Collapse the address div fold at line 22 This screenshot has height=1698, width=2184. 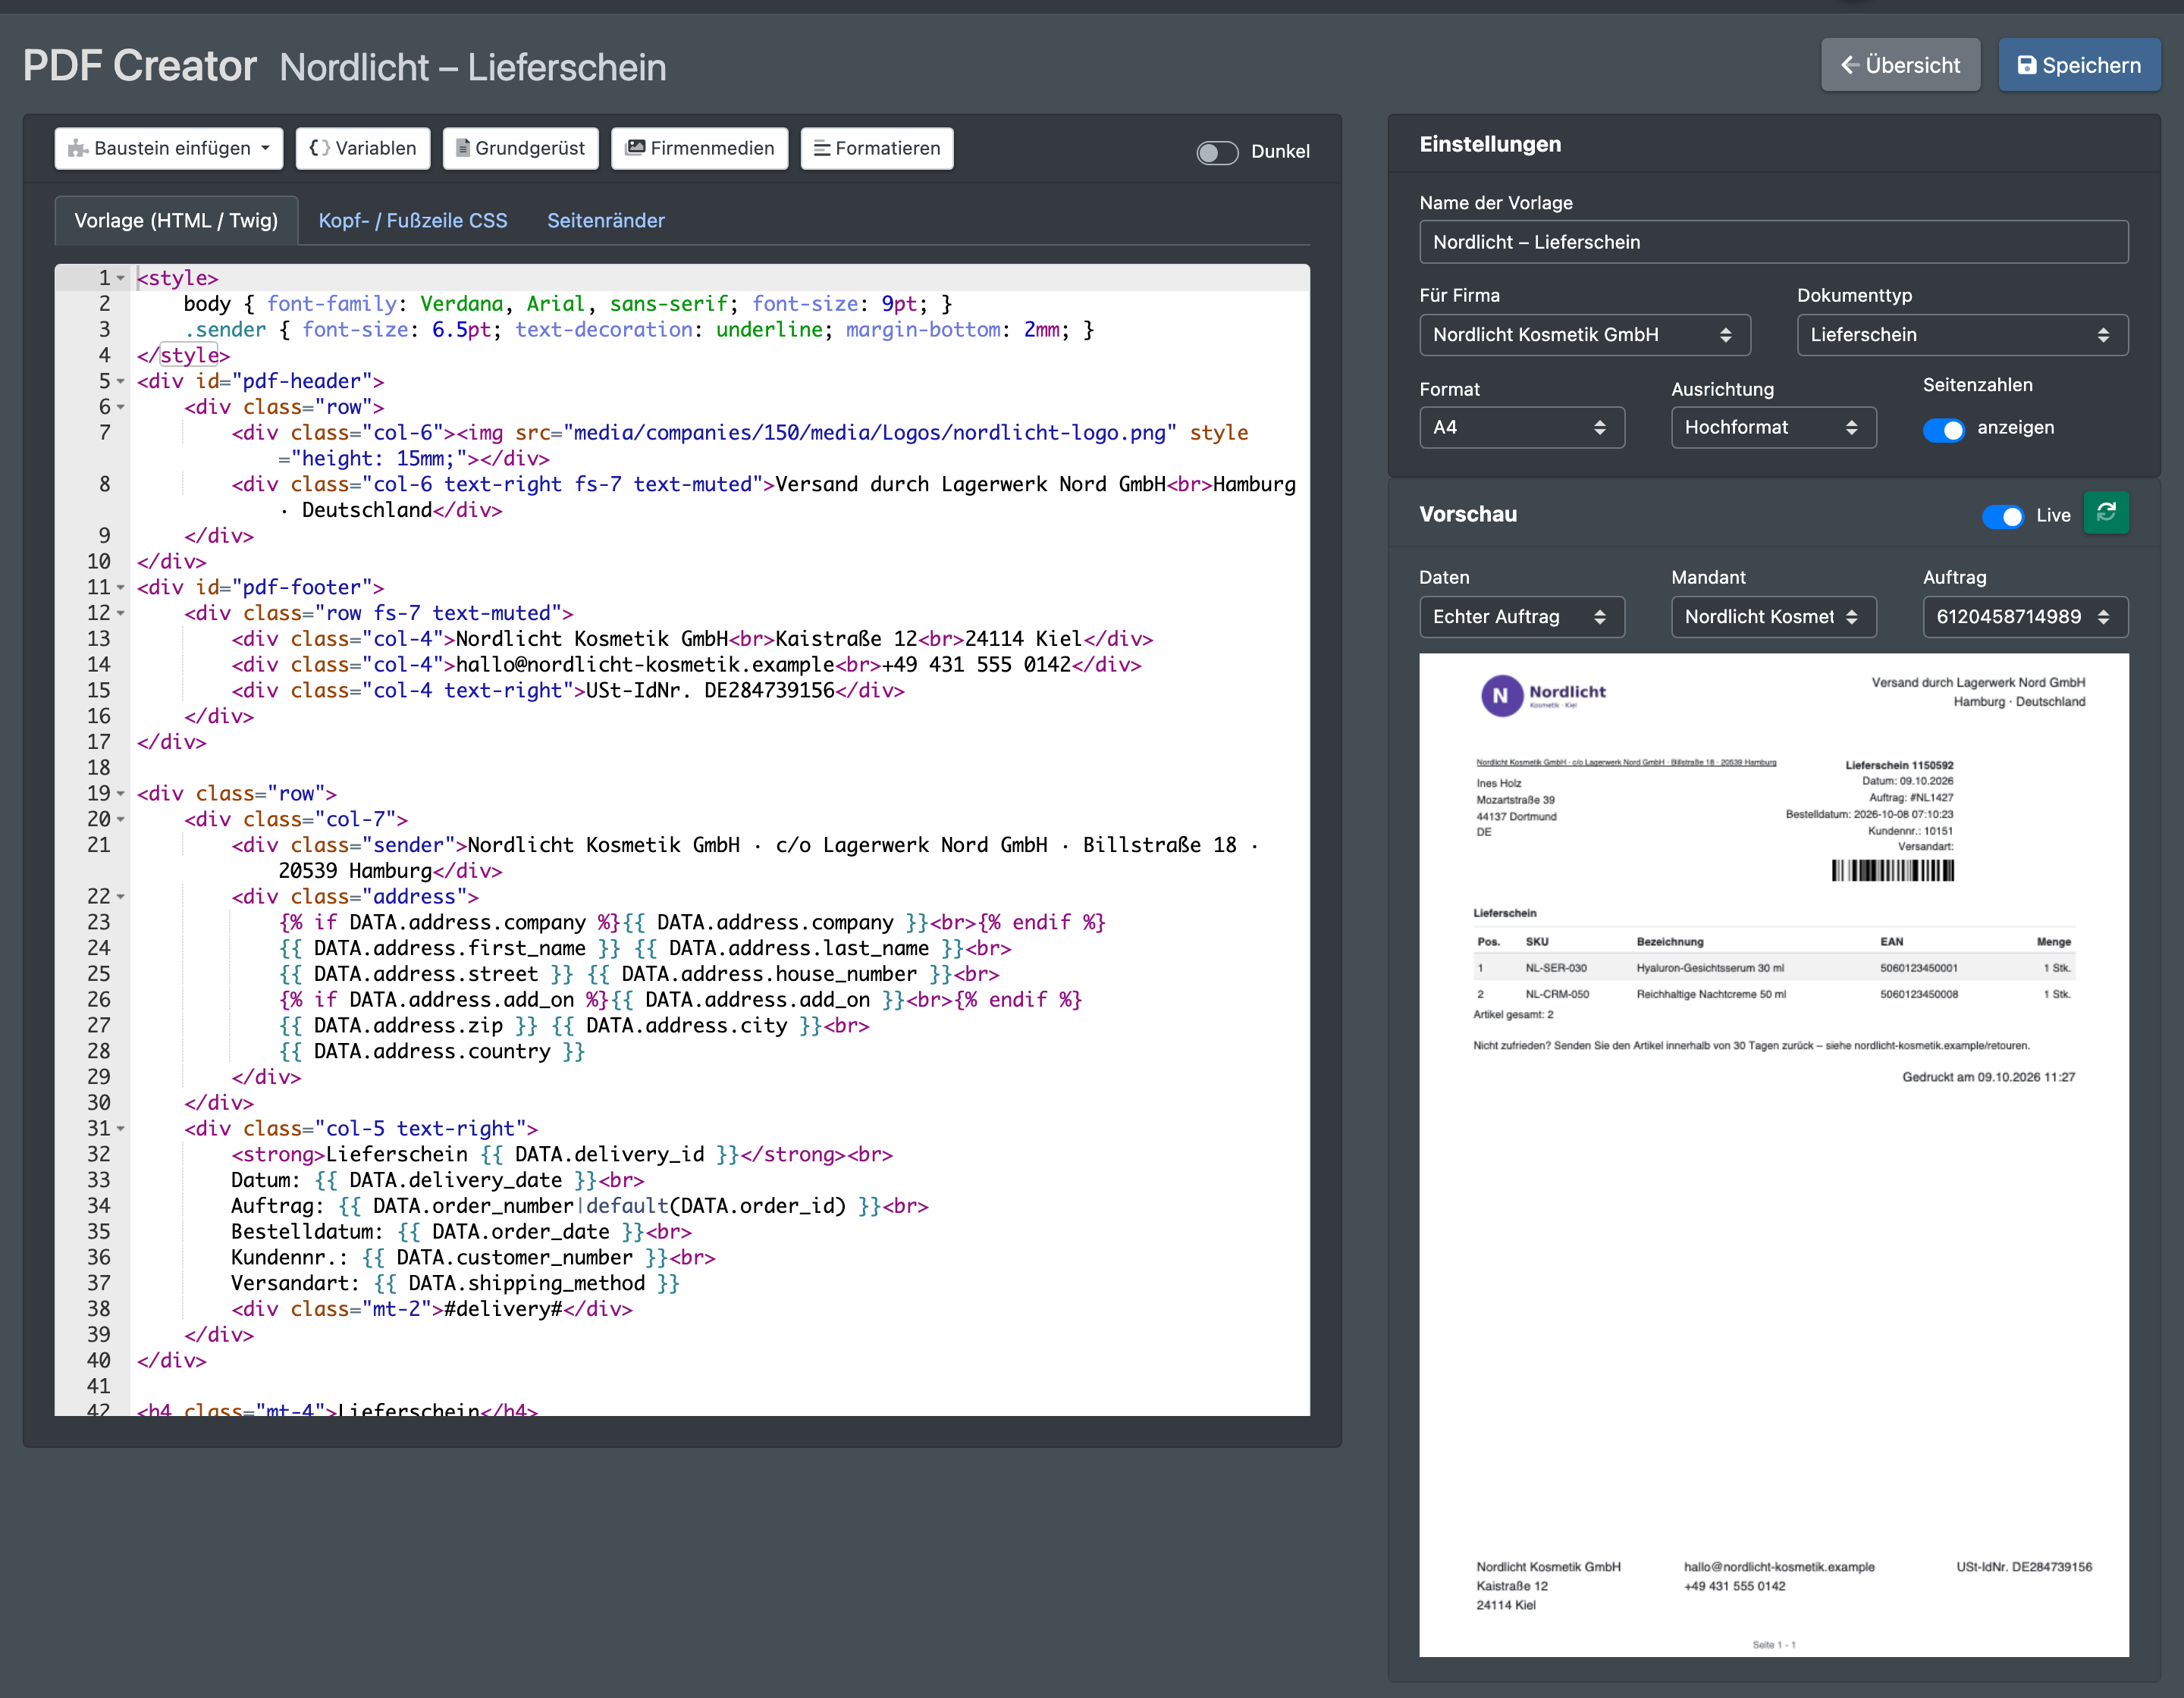click(121, 898)
